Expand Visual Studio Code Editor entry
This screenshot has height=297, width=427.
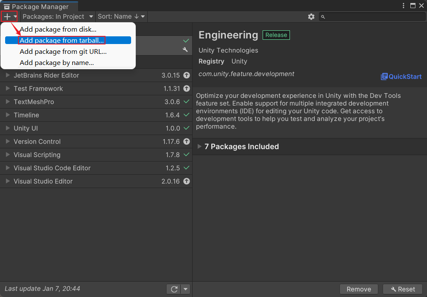(8, 168)
